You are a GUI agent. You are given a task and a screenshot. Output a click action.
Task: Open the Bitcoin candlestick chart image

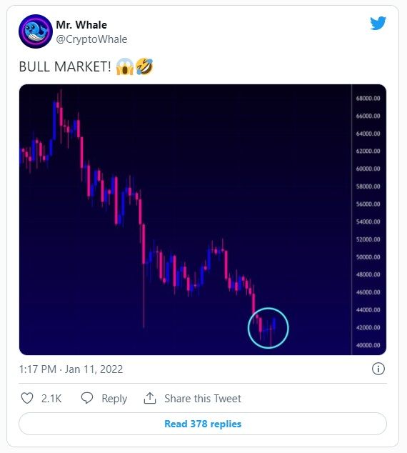tap(203, 219)
